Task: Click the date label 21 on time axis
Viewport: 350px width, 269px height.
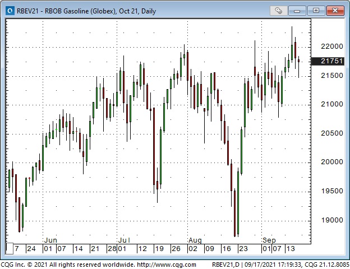Action: [95, 248]
